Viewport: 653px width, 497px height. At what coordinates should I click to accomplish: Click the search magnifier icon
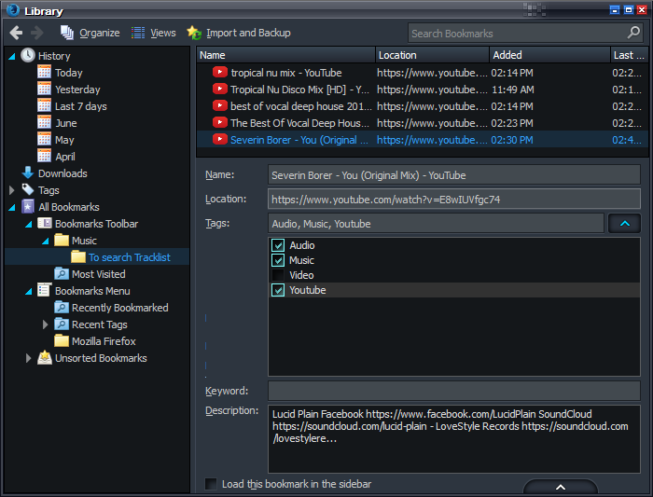point(633,33)
